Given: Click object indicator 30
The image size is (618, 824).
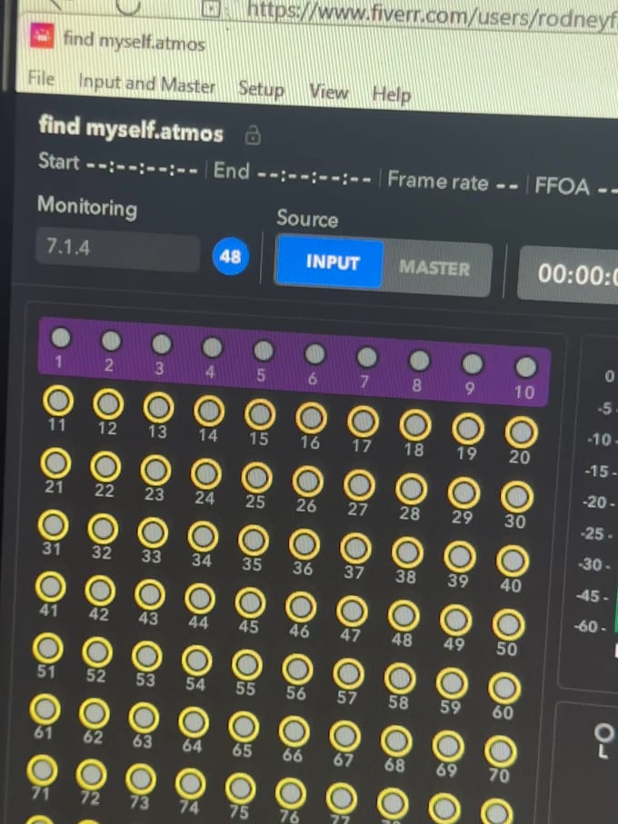Looking at the screenshot, I should pos(516,497).
